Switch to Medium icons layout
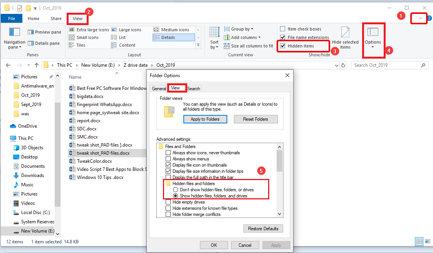This screenshot has height=253, width=433. [x=171, y=30]
